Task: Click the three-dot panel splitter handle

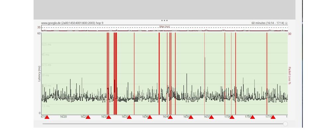Action: [x=165, y=21]
